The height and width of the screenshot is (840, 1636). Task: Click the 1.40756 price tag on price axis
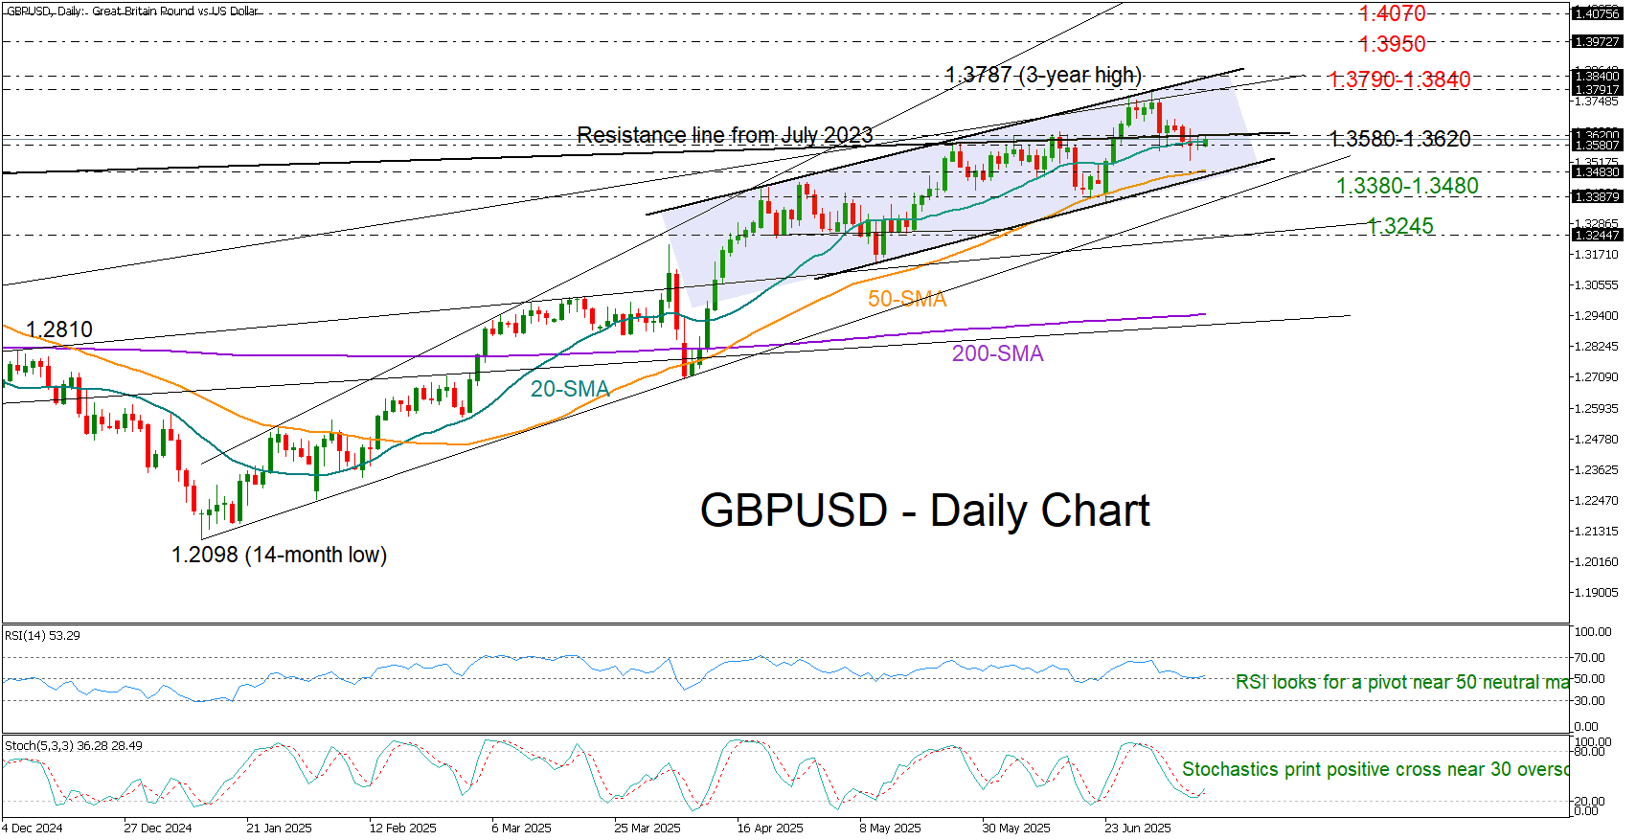(1597, 13)
